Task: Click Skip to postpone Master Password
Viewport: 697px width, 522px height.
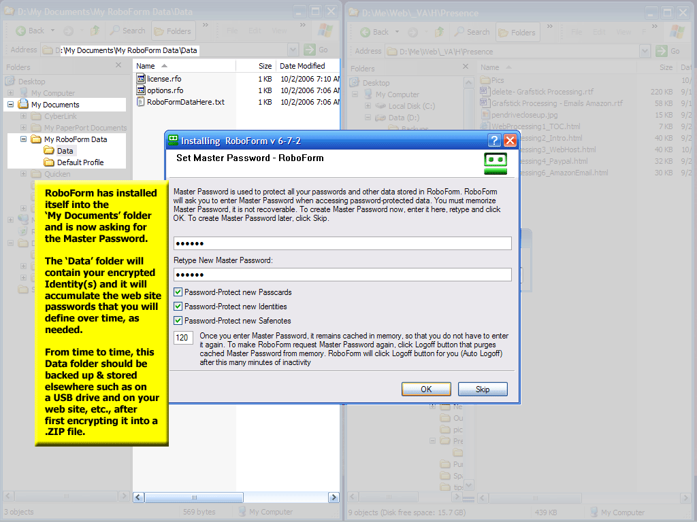Action: (483, 389)
